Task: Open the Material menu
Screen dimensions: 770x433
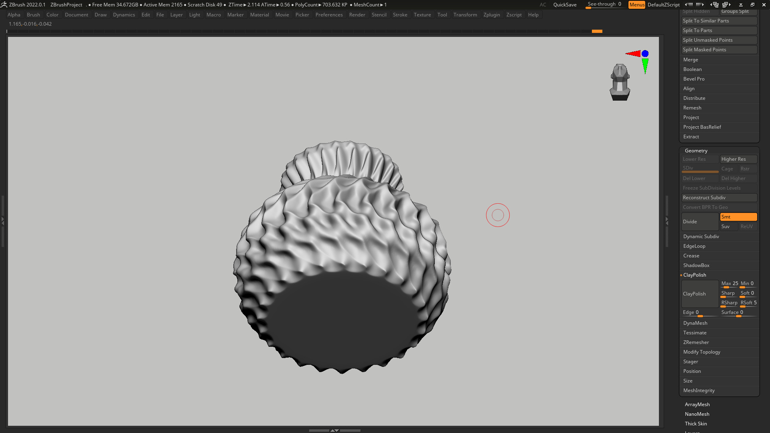Action: point(259,15)
